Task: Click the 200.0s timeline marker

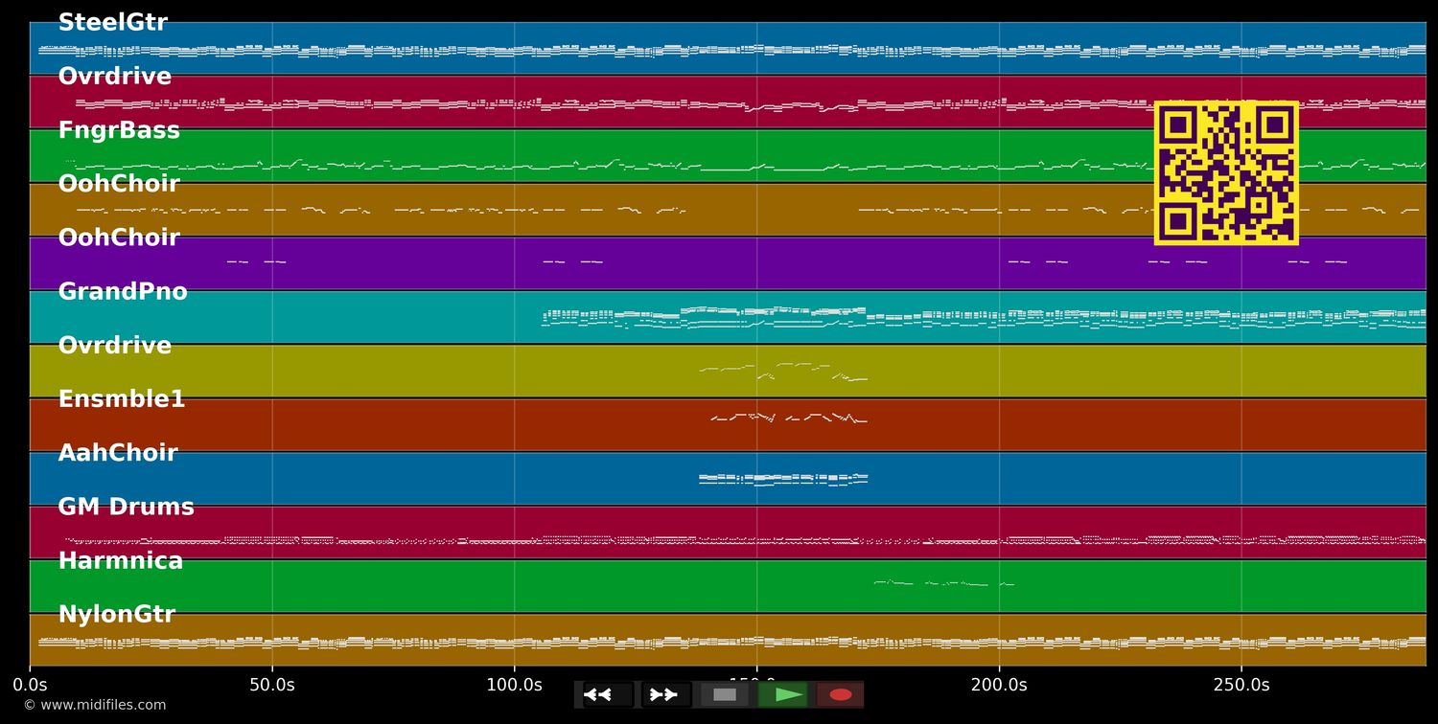Action: [x=999, y=685]
